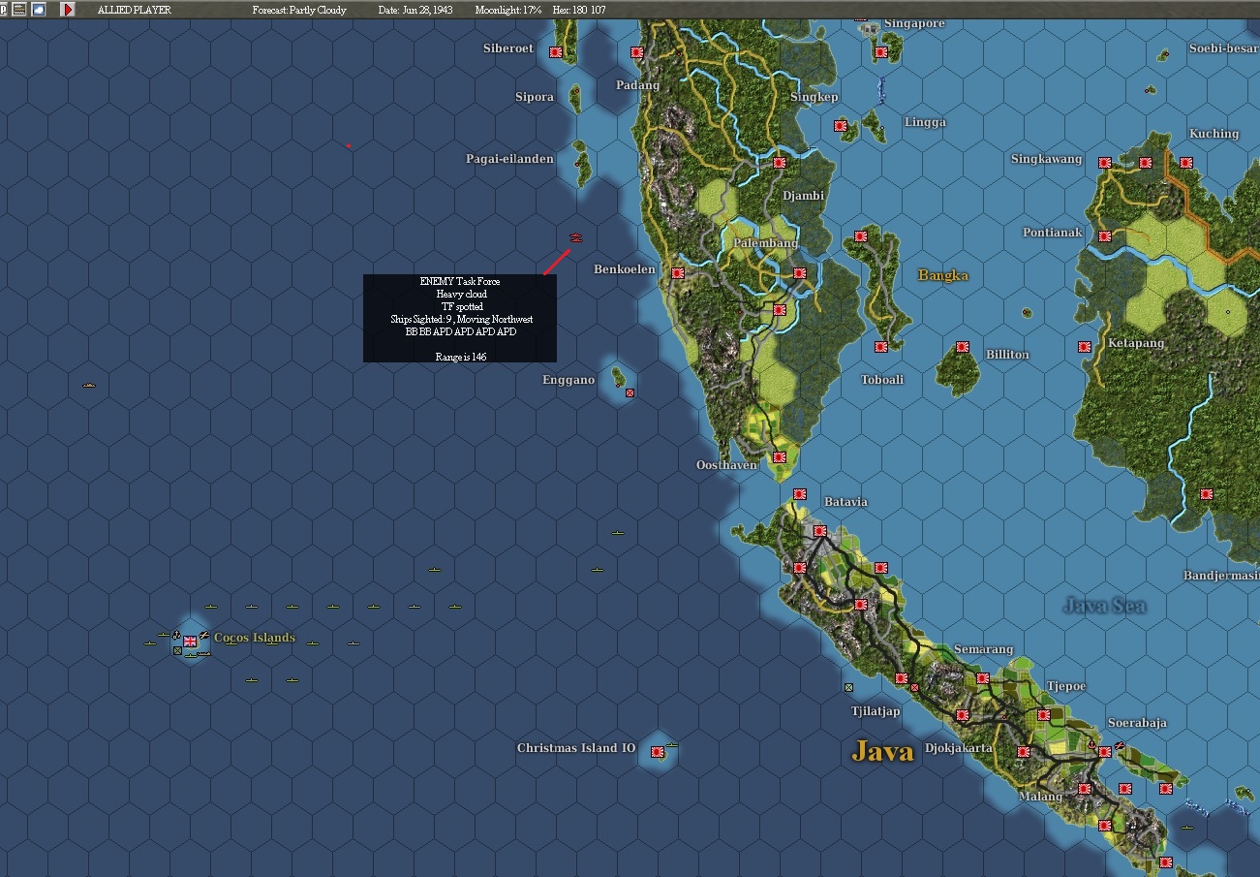Click the Date: Jun 28, 1943 status

415,10
